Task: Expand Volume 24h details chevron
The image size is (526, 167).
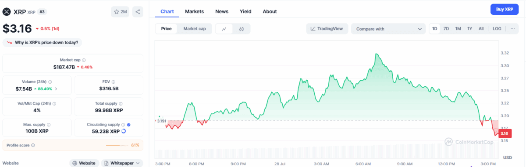Action: tap(56, 89)
